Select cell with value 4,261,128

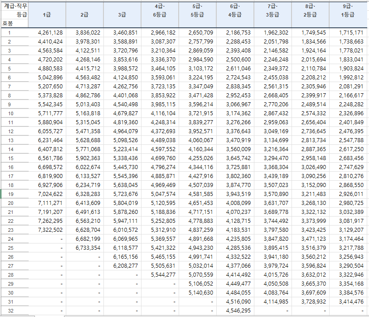(x=47, y=33)
